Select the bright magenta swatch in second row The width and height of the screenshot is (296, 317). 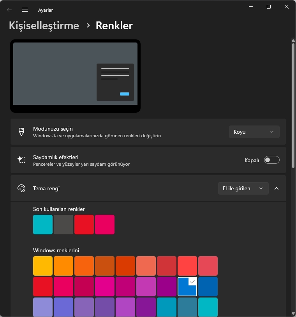[105, 287]
